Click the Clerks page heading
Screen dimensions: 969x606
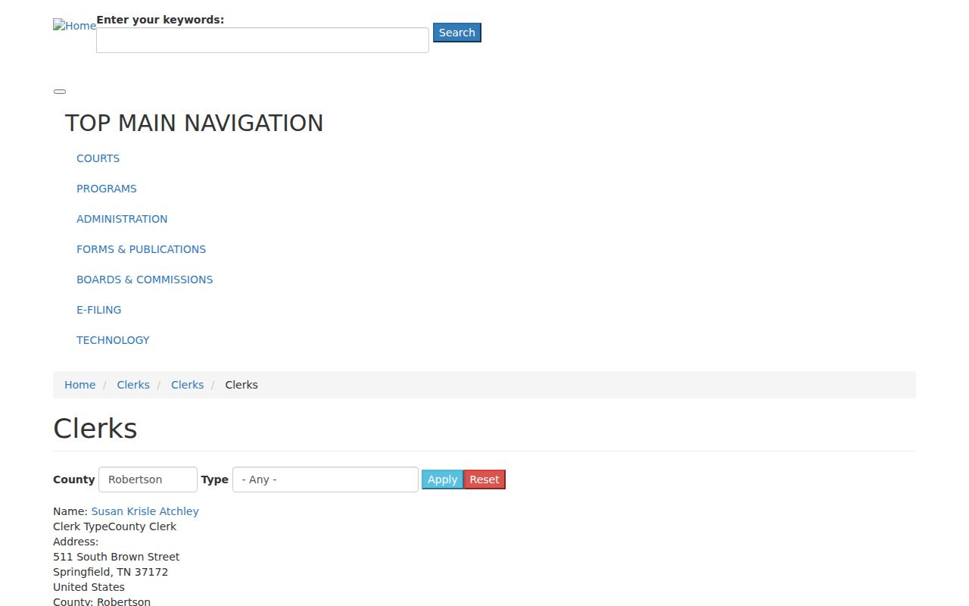click(x=95, y=429)
